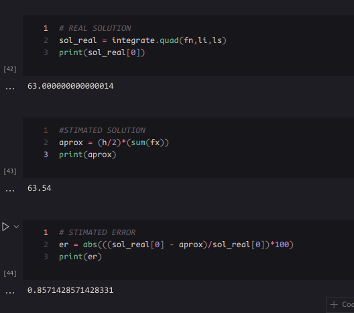Open output menu dots beside 63.54

10,191
